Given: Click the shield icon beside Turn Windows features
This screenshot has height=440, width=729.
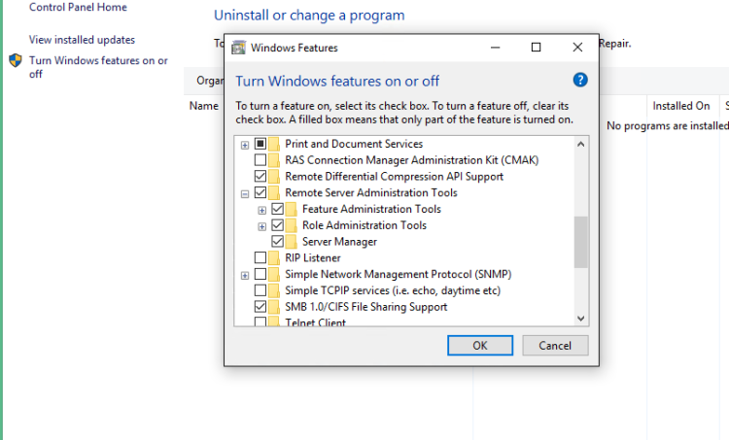Looking at the screenshot, I should 16,60.
